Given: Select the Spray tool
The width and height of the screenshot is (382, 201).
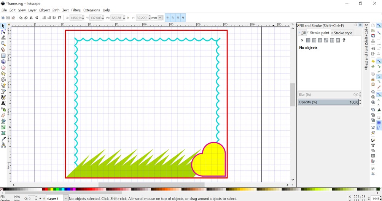Looking at the screenshot, I should (3, 109).
